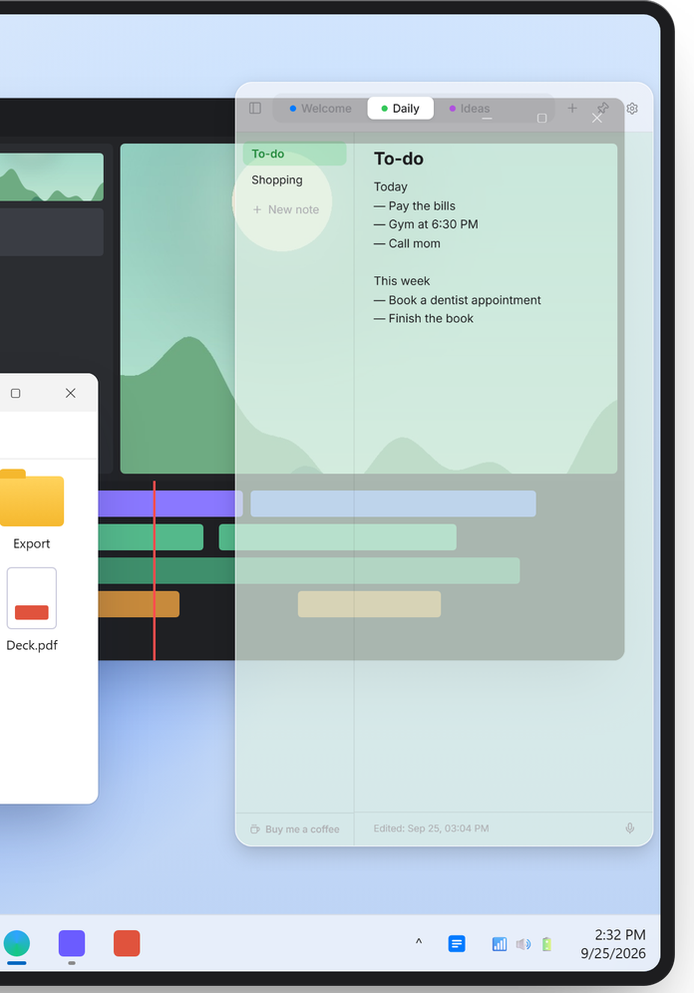Switch to the Welcome tab

click(x=320, y=109)
